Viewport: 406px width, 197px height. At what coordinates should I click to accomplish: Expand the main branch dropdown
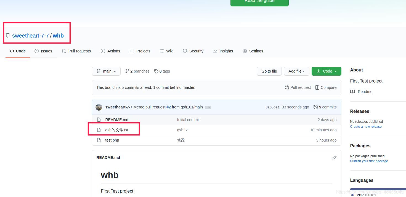[106, 71]
